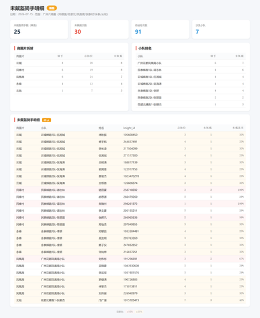Click the ≥25% legend swatch at the bottom

[x=139, y=312]
